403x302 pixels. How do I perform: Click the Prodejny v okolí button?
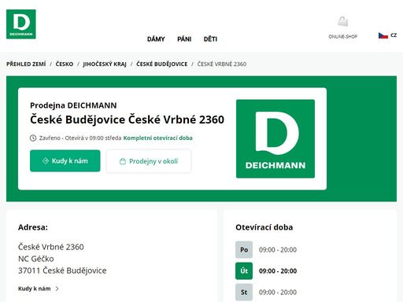(x=149, y=161)
